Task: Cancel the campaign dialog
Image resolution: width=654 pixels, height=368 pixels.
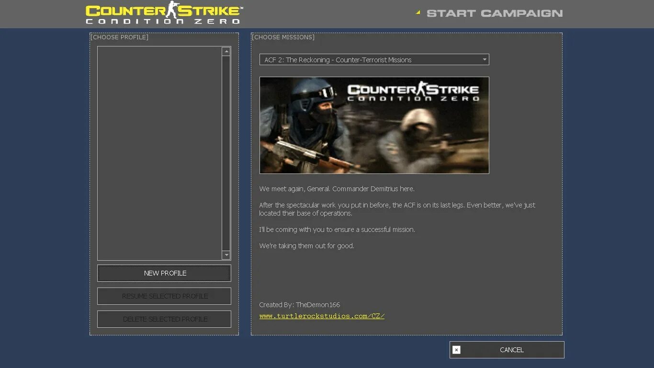Action: click(507, 350)
